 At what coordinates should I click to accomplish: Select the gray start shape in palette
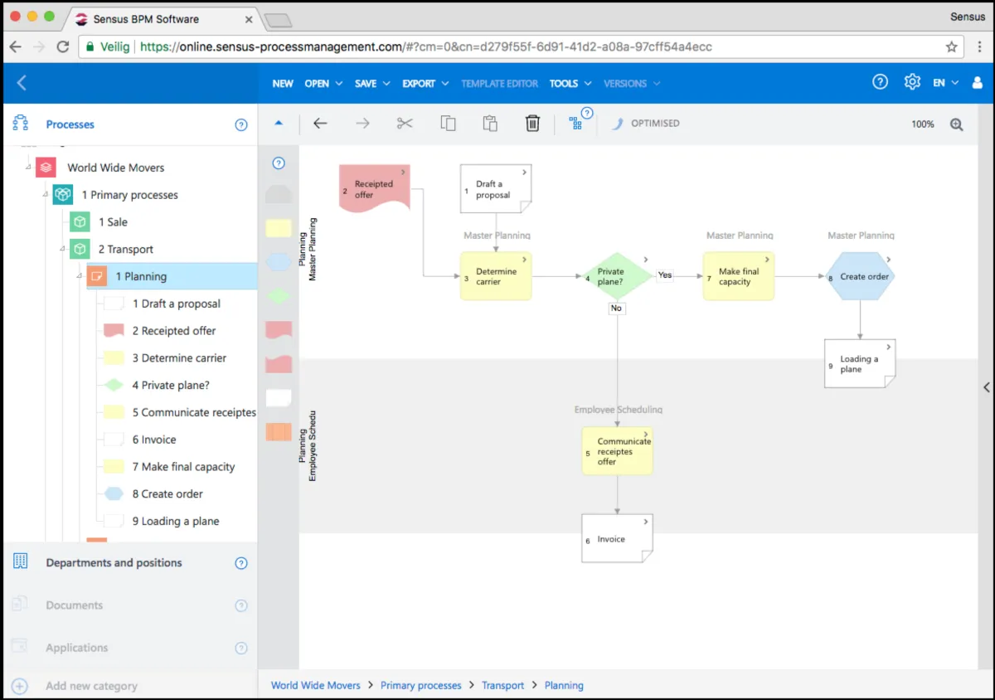(279, 195)
